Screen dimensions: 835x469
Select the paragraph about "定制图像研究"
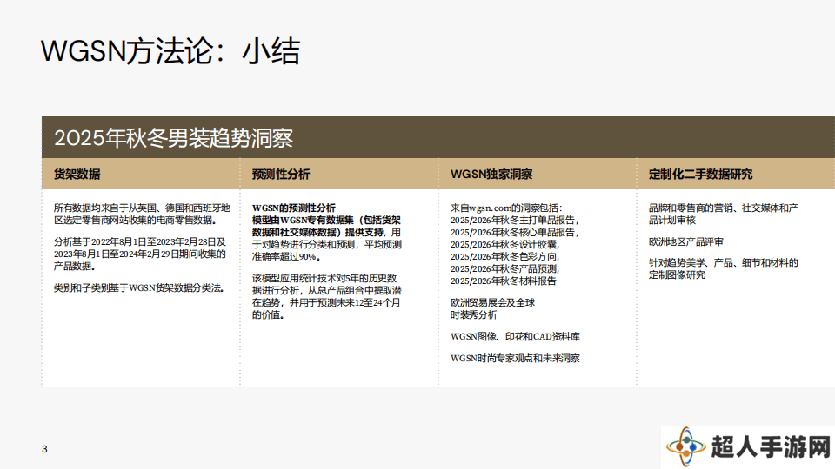(x=723, y=269)
